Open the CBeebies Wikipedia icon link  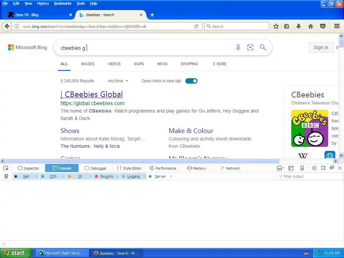tap(303, 155)
